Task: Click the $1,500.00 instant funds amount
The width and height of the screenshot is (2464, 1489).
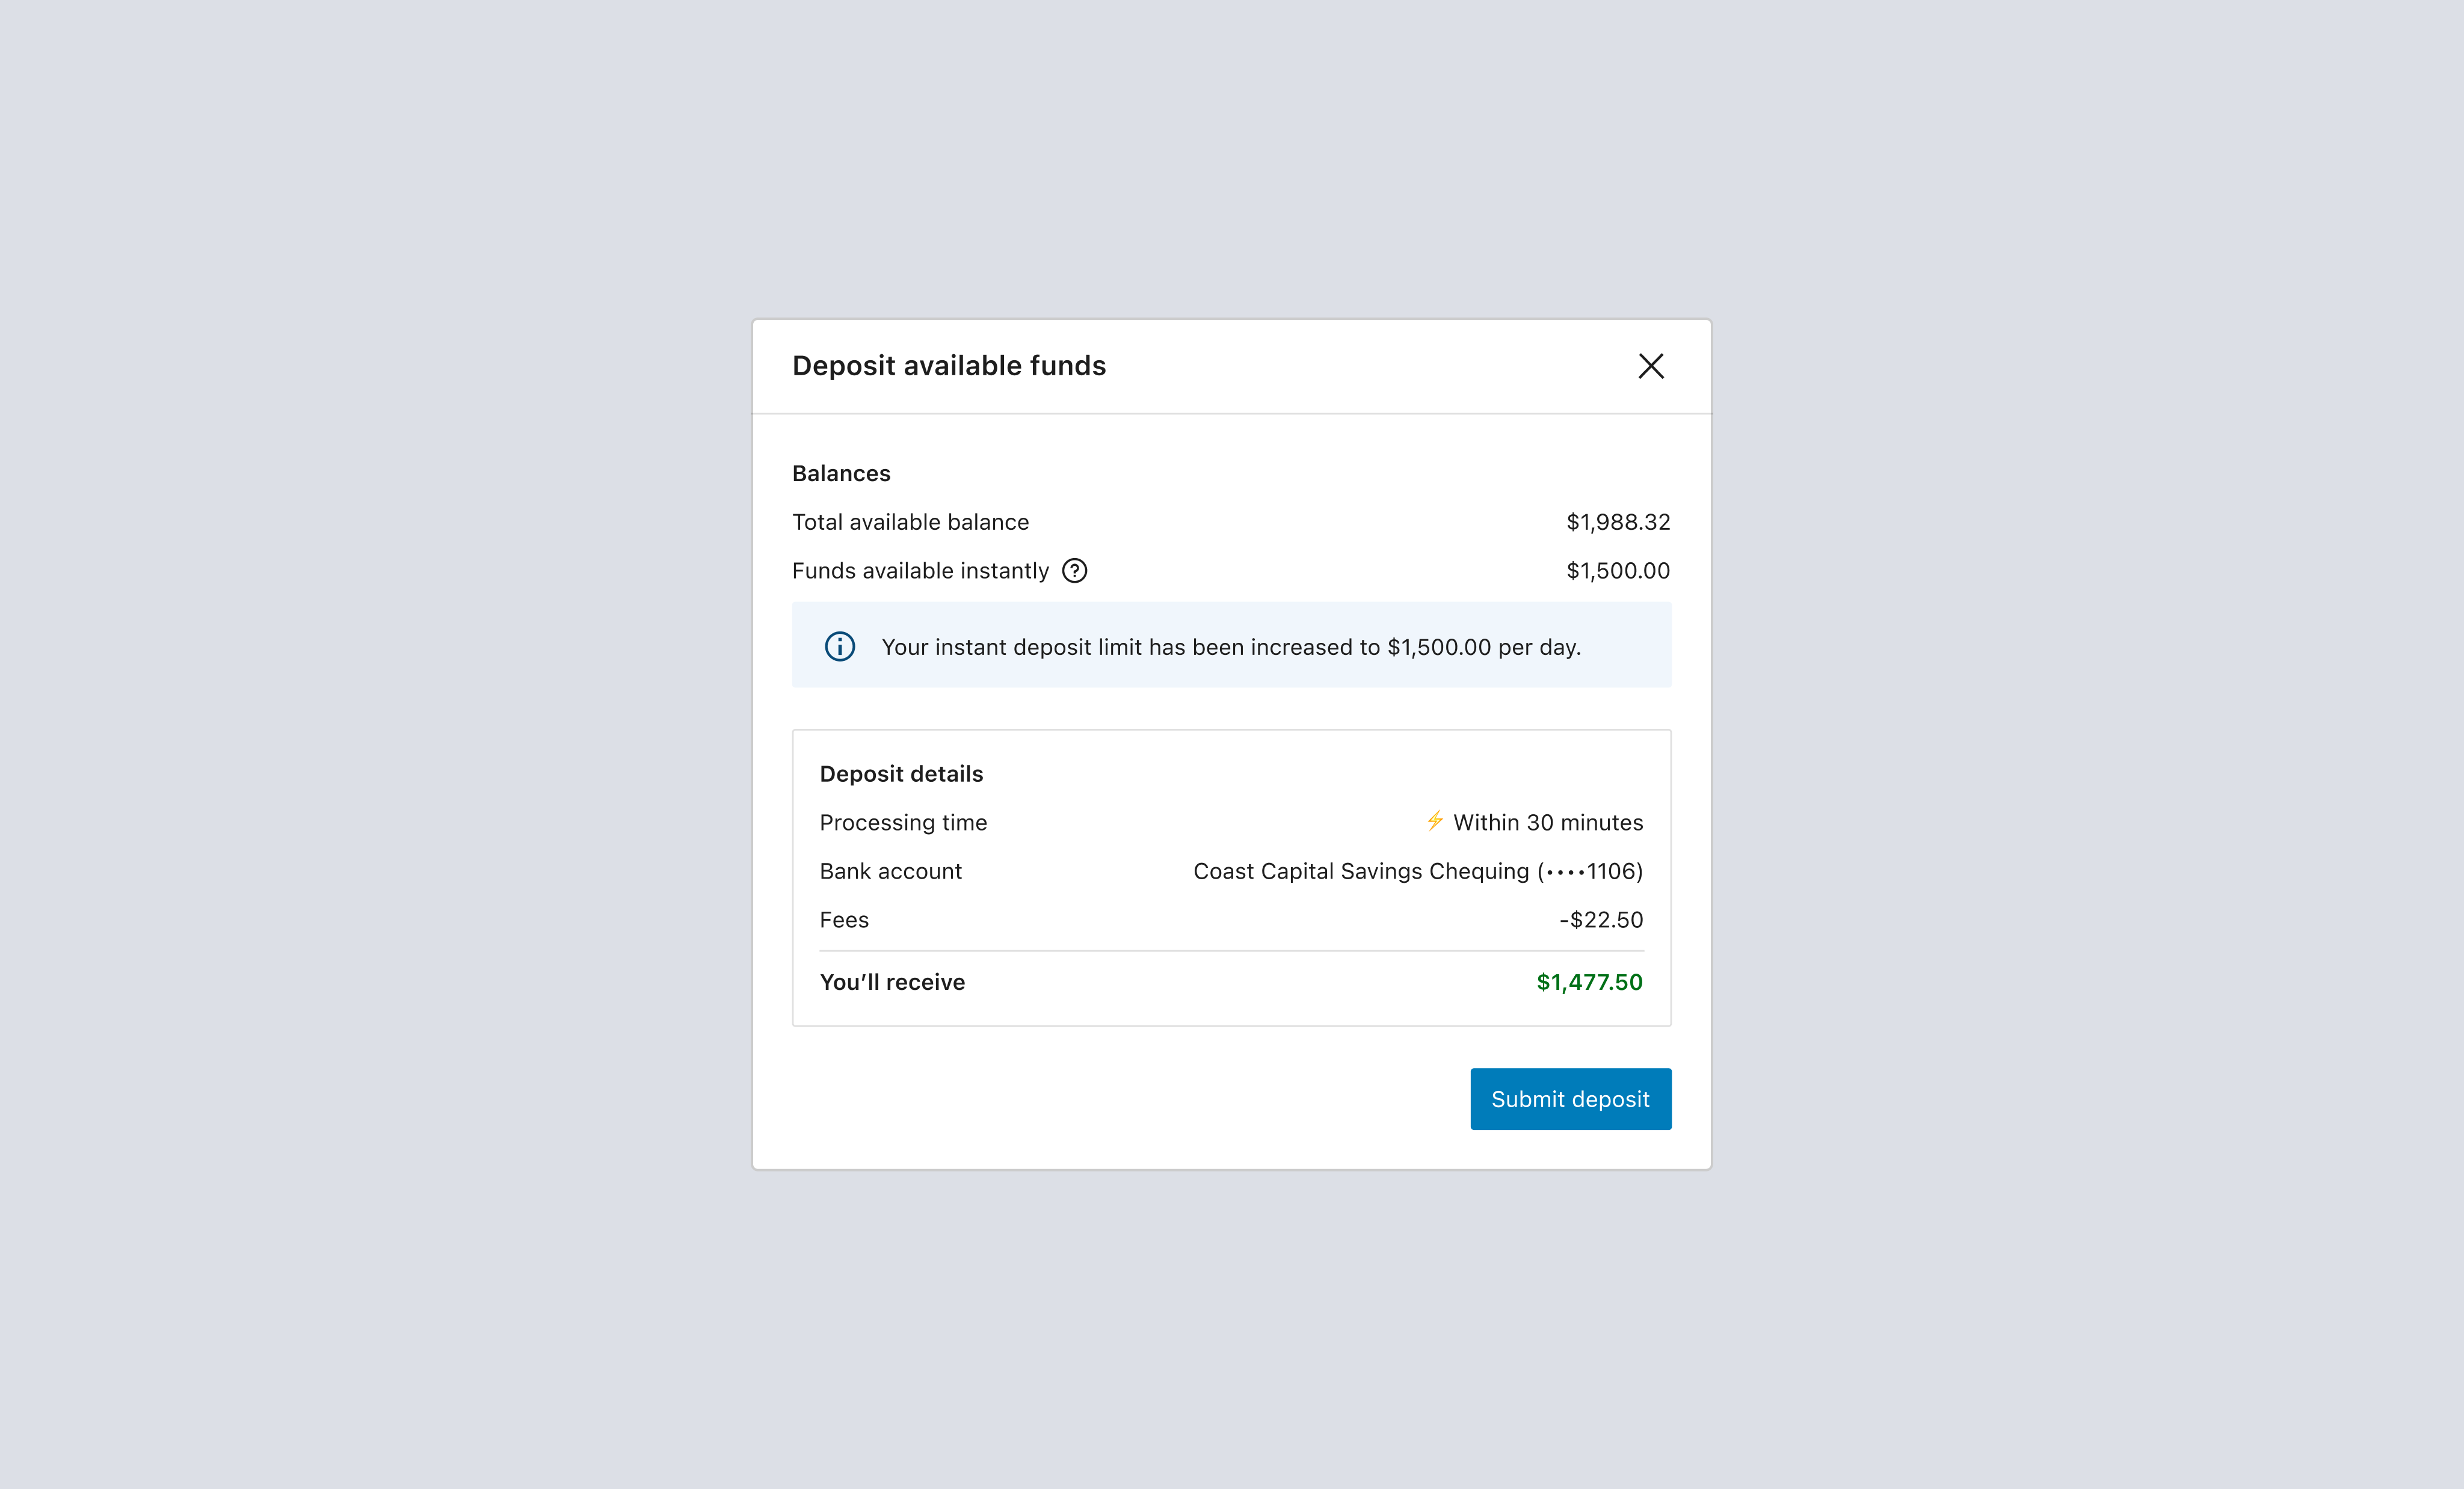Action: (x=1618, y=571)
